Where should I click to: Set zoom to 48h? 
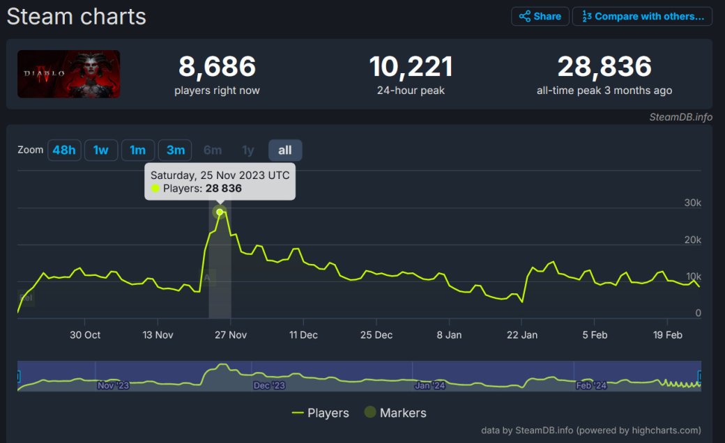click(x=64, y=150)
